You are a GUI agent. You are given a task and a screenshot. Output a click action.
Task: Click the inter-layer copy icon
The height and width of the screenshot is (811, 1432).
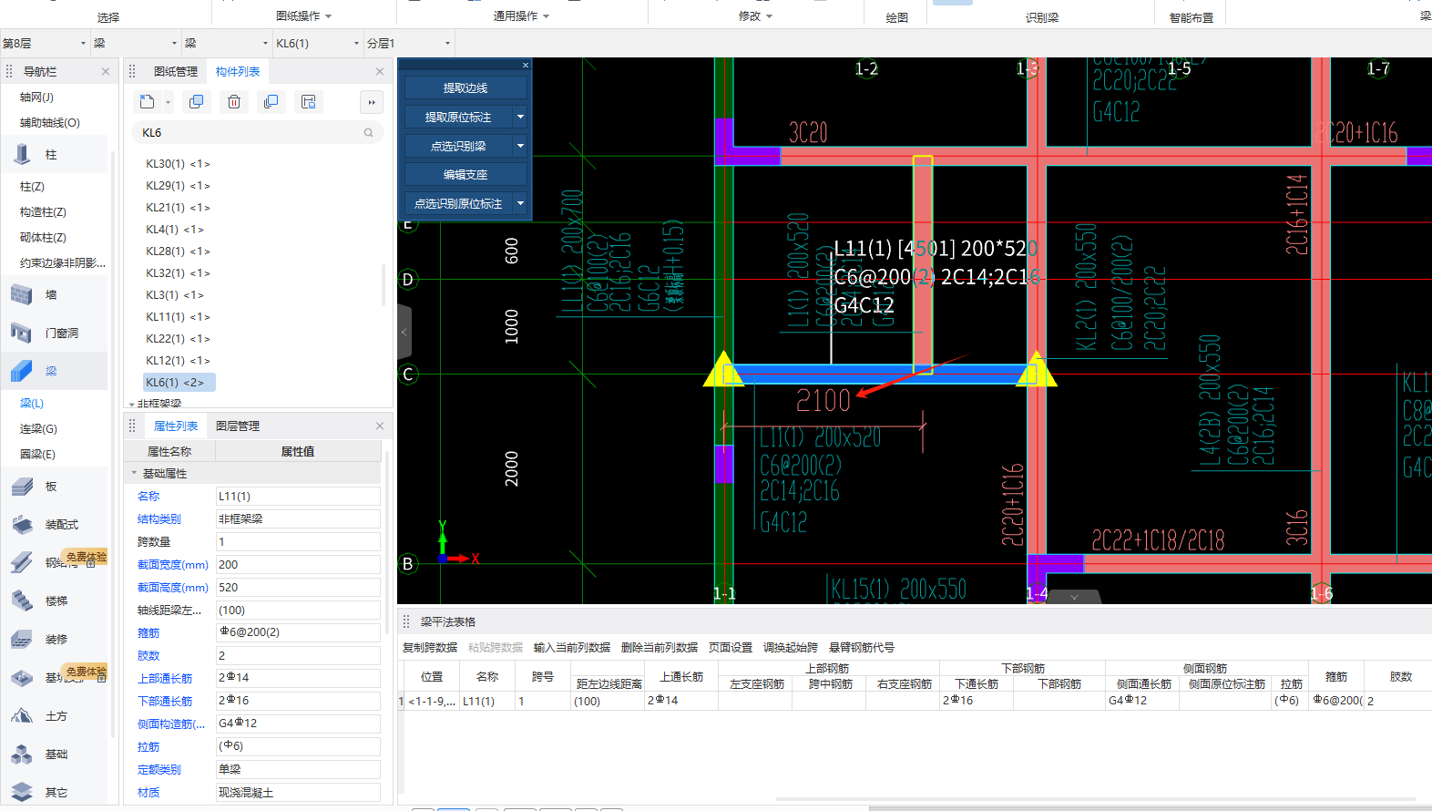click(271, 102)
